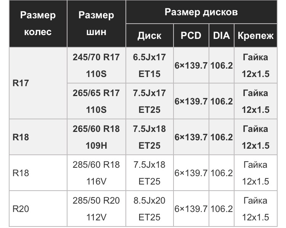Click the 'Размер шин' column header

pyautogui.click(x=96, y=24)
